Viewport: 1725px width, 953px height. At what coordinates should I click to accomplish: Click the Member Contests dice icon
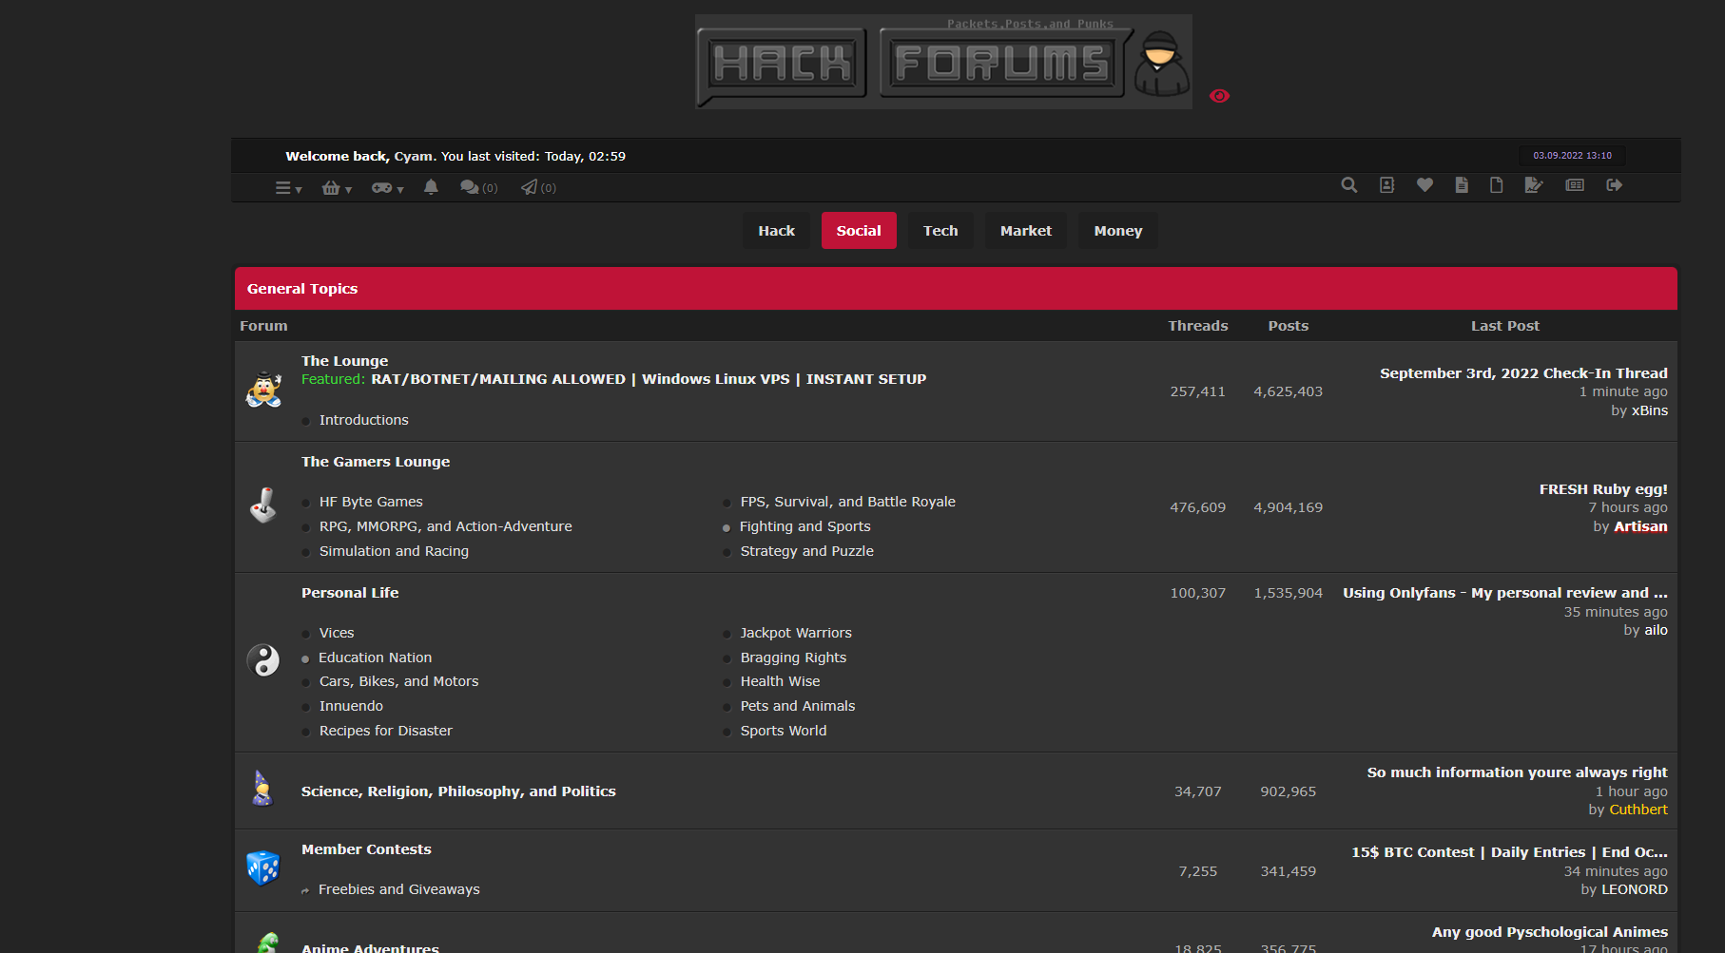click(263, 867)
